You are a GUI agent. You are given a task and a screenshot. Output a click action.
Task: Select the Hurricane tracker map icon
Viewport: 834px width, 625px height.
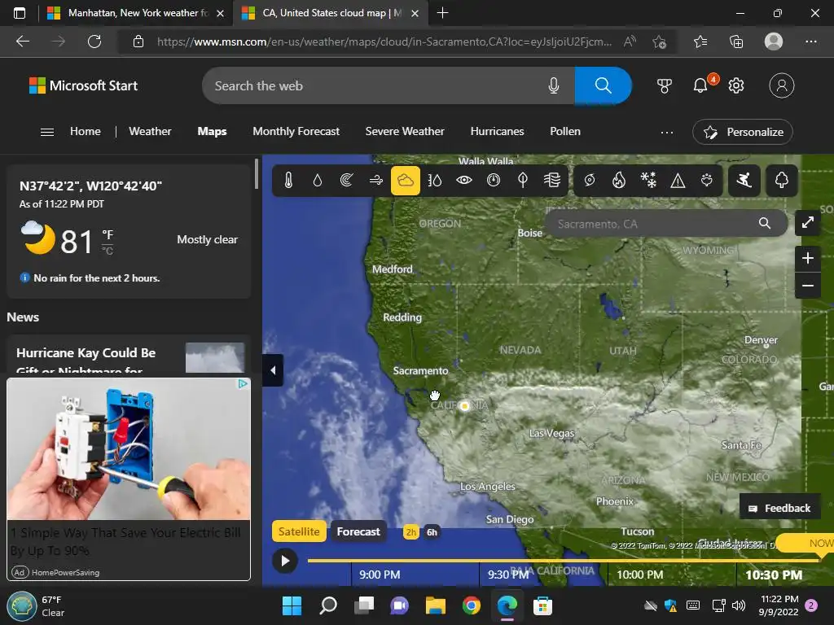(590, 181)
